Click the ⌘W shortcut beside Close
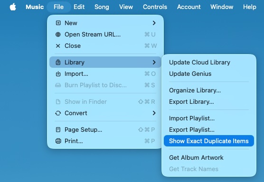 [151, 46]
